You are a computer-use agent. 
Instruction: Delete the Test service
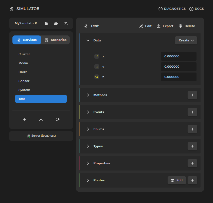[187, 26]
